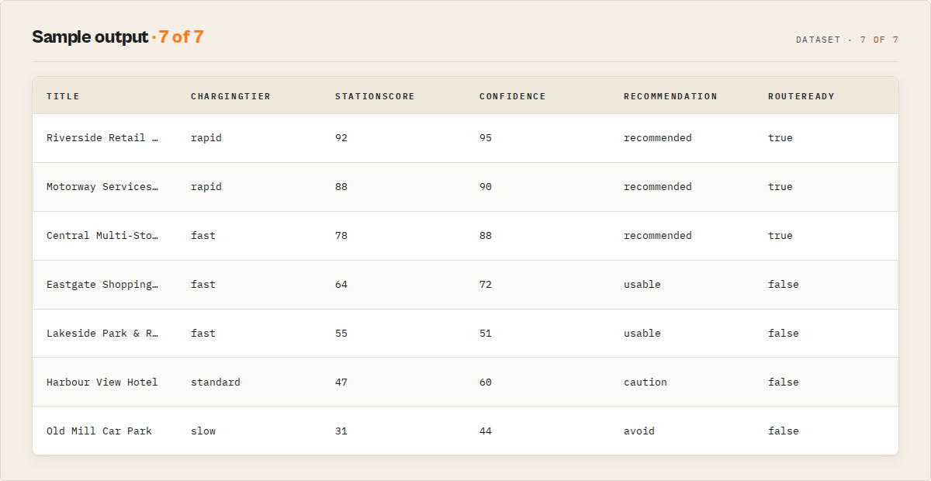931x481 pixels.
Task: Click the 'DATASET · 7 OF 7' label
Action: (x=847, y=40)
